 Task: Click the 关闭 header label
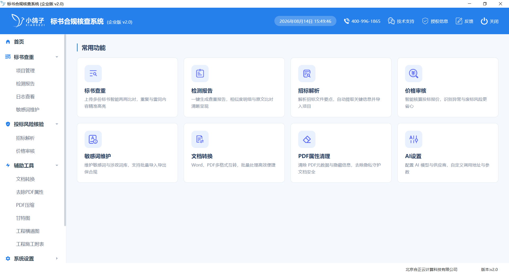point(494,21)
